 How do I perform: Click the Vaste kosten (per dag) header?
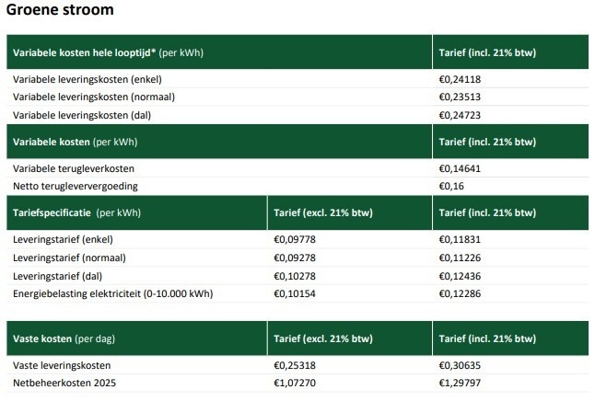tap(64, 339)
